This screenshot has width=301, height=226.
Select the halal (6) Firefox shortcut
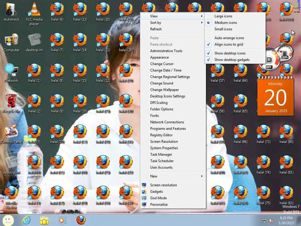click(x=57, y=12)
